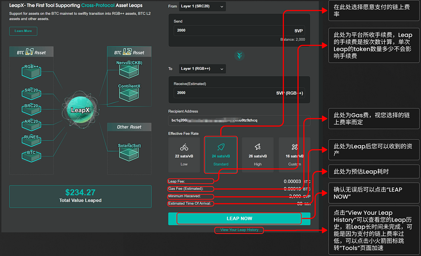Click the LEAP NOW button
Viewport: 421px width, 256px height.
pyautogui.click(x=239, y=219)
